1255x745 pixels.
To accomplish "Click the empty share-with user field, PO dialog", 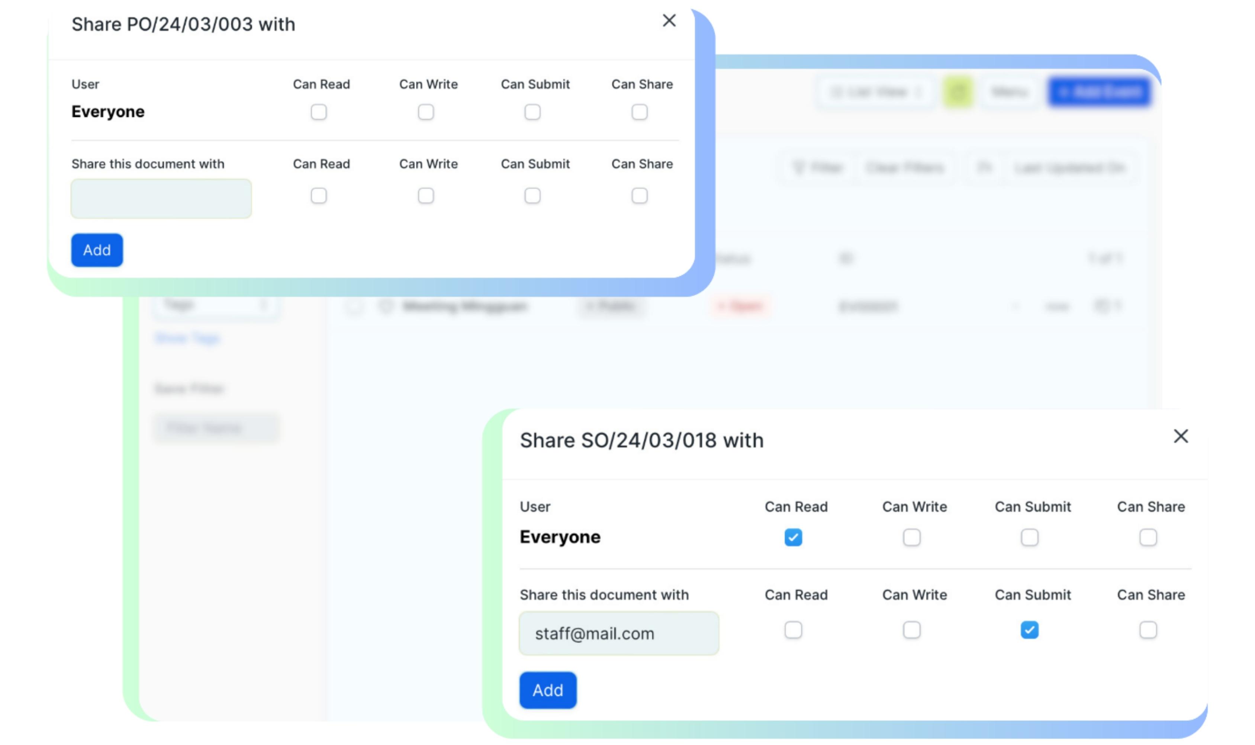I will pyautogui.click(x=161, y=199).
